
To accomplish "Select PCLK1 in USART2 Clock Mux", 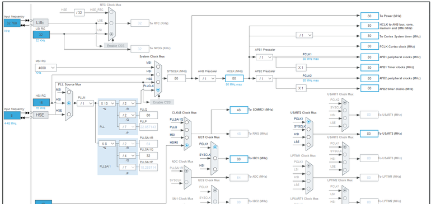I will point(308,122).
